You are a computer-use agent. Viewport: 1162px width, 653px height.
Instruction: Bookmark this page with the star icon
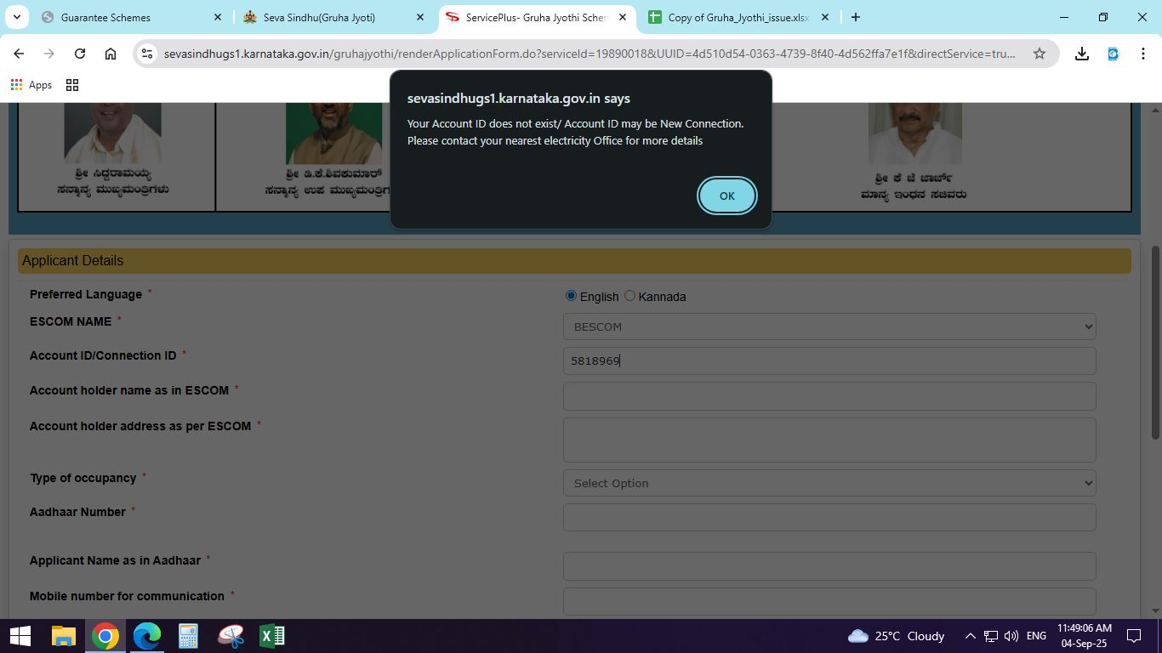click(x=1040, y=54)
